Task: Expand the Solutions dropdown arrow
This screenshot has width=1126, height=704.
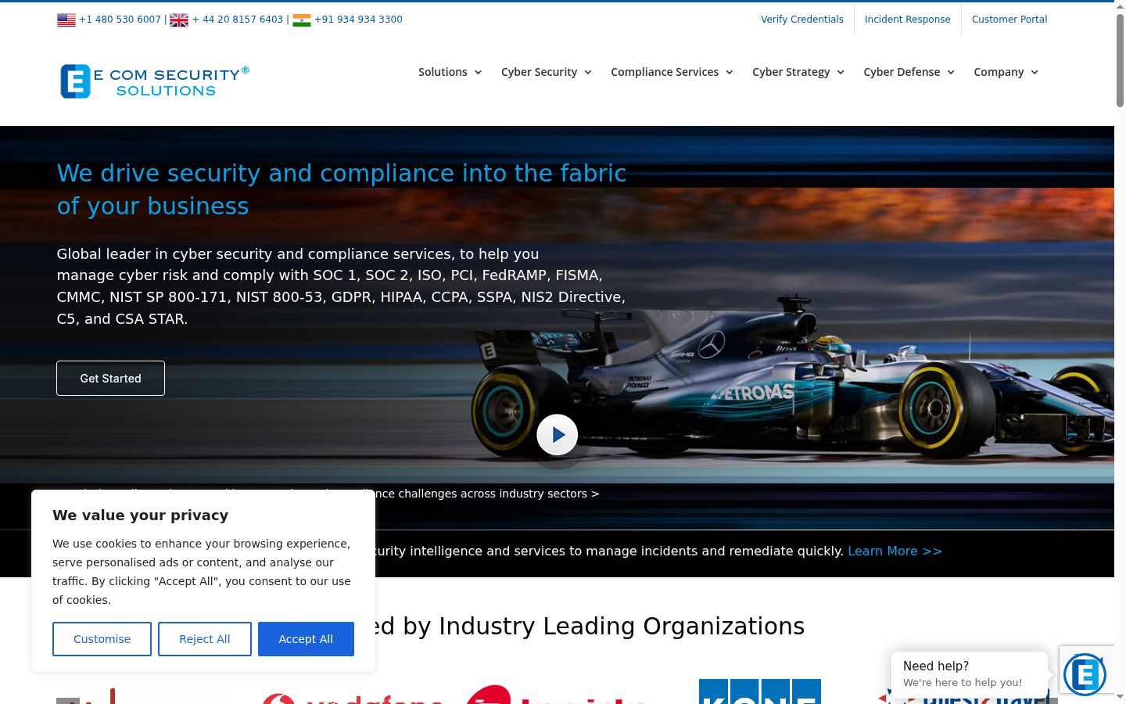Action: (x=478, y=72)
